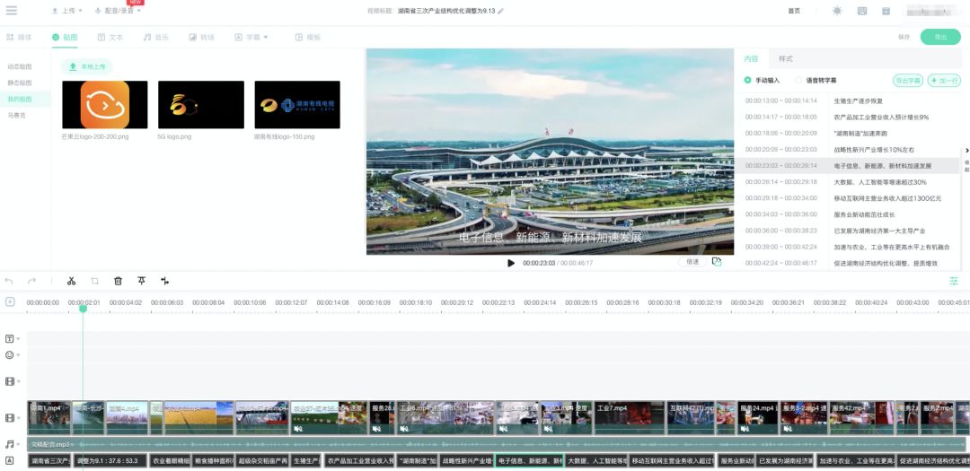Screen dimensions: 970x471
Task: Edit the video title with the pencil icon
Action: (x=501, y=12)
